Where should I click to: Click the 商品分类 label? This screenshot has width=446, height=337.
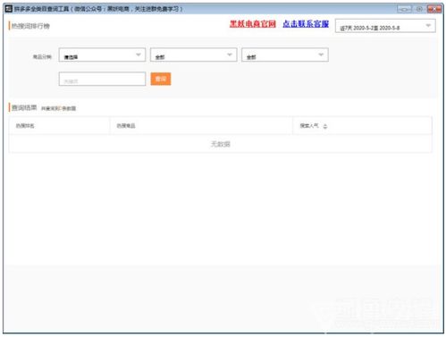(42, 56)
